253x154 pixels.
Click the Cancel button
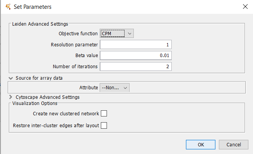click(x=233, y=145)
